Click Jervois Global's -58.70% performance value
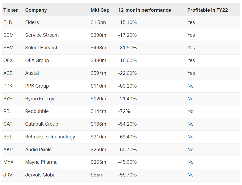Viewport: 242px width, 185px height. click(x=127, y=175)
